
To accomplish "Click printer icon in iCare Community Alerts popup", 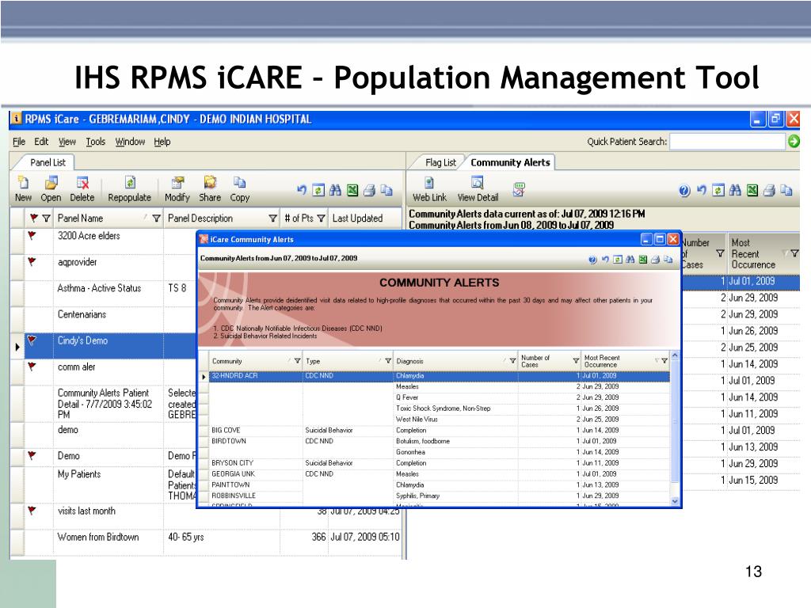I will point(655,260).
